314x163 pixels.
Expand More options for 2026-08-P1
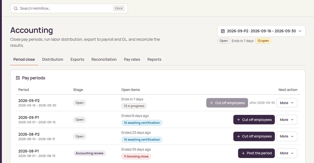287,153
